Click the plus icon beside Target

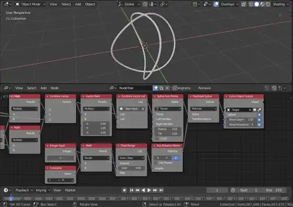point(254,110)
